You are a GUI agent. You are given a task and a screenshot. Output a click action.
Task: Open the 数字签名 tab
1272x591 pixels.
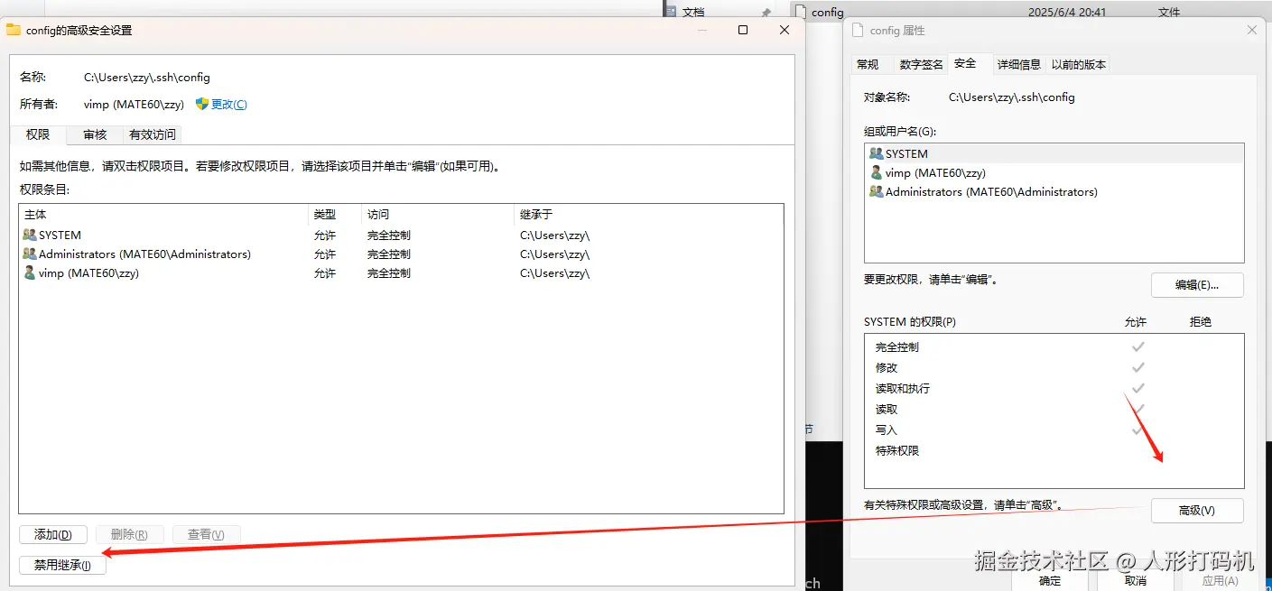922,64
